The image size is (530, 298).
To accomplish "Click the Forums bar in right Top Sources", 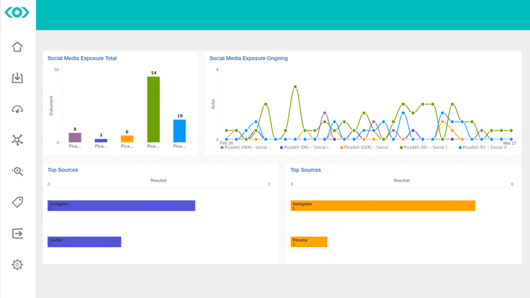I will tap(309, 242).
